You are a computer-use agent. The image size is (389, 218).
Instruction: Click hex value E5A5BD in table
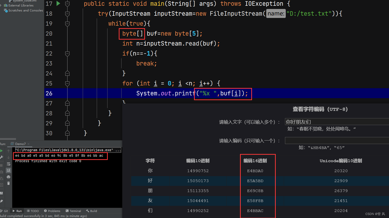coord(255,181)
